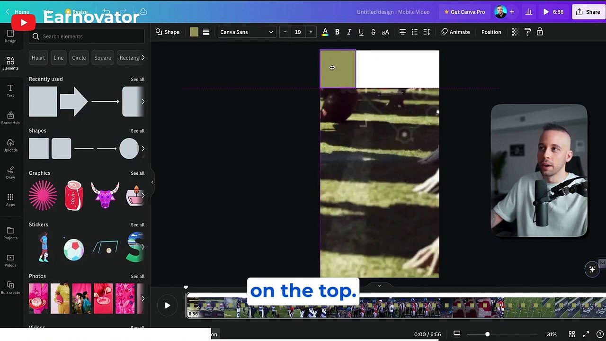
Task: Select the Line chip
Action: (x=59, y=58)
